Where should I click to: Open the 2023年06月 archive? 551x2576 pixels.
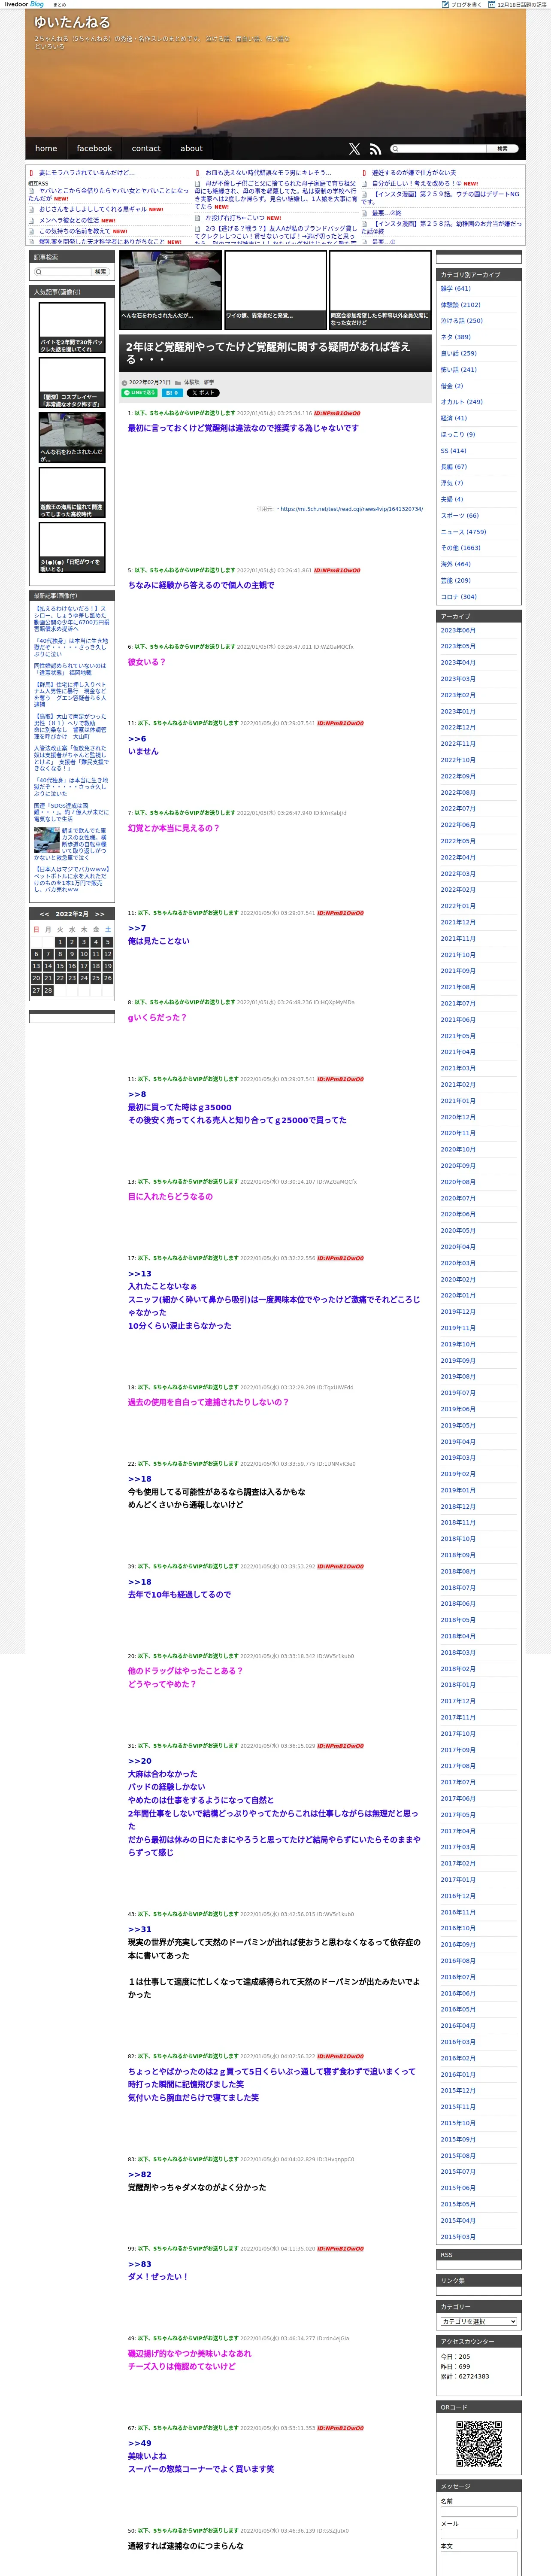(458, 630)
